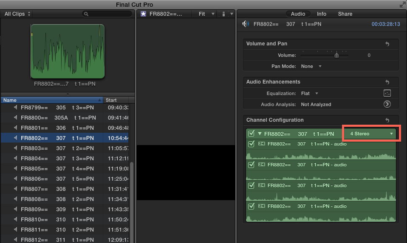Click the Not Analyzed audio analysis text
407x243 pixels.
(x=316, y=104)
